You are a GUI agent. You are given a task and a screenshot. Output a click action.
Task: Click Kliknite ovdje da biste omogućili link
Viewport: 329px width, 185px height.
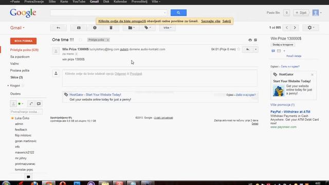tap(122, 21)
